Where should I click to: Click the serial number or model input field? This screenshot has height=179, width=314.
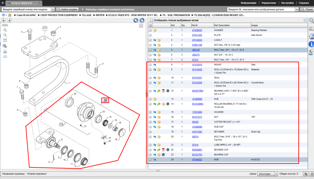(x=26, y=9)
